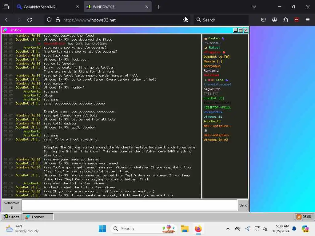
Task: Open the Extensions puzzle icon
Action: tap(285, 20)
